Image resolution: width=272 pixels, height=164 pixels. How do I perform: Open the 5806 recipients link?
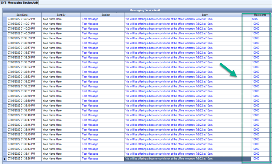coord(255,19)
